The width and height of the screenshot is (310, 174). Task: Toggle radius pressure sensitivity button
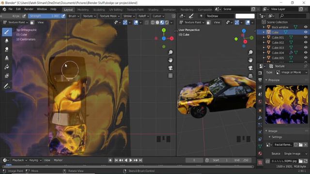(24, 16)
